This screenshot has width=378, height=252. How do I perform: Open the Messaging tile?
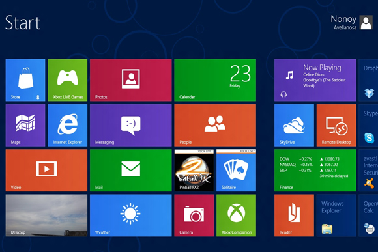130,125
